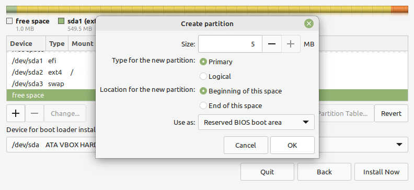
Task: Revert partition changes
Action: coord(391,113)
